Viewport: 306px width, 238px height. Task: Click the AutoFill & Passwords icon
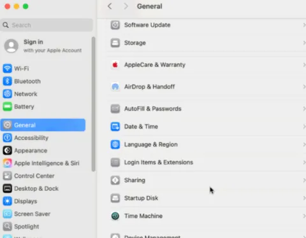pos(115,109)
